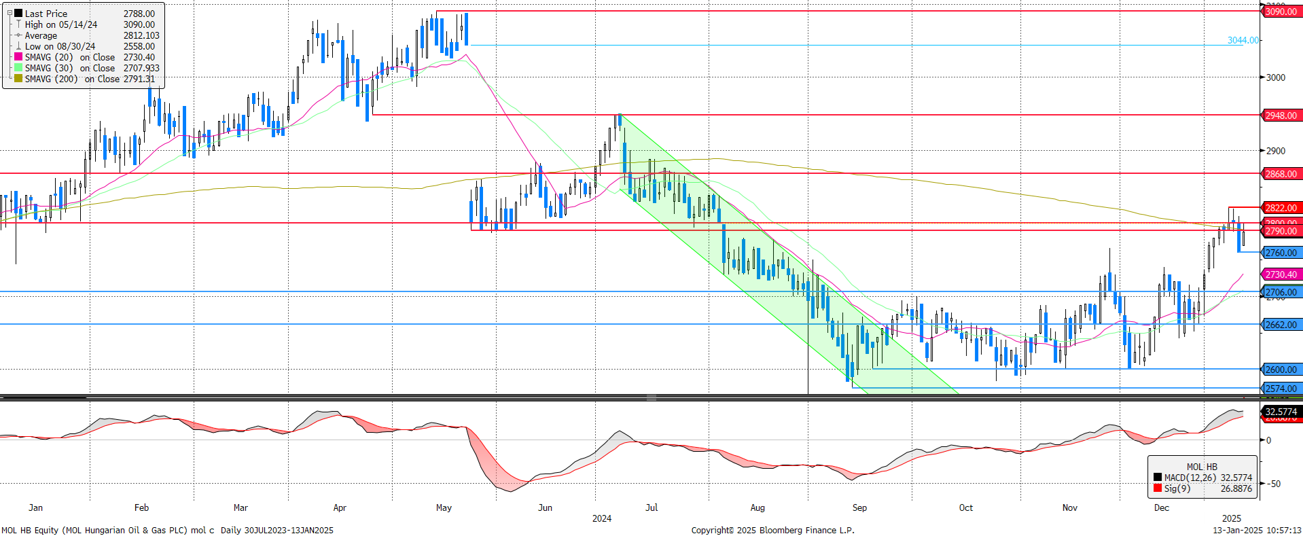Select 'SMAVG (200) on Close' label
The image size is (1303, 536).
[72, 79]
